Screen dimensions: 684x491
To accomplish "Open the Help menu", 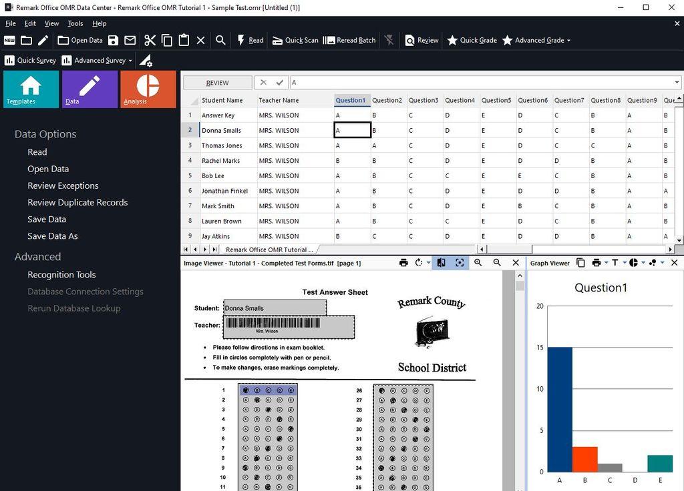I will pyautogui.click(x=99, y=23).
